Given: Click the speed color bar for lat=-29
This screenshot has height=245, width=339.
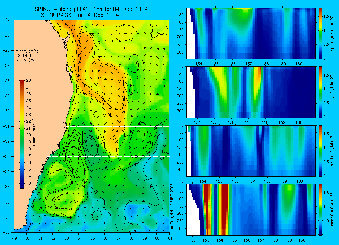Looking at the screenshot, I should coord(321,92).
